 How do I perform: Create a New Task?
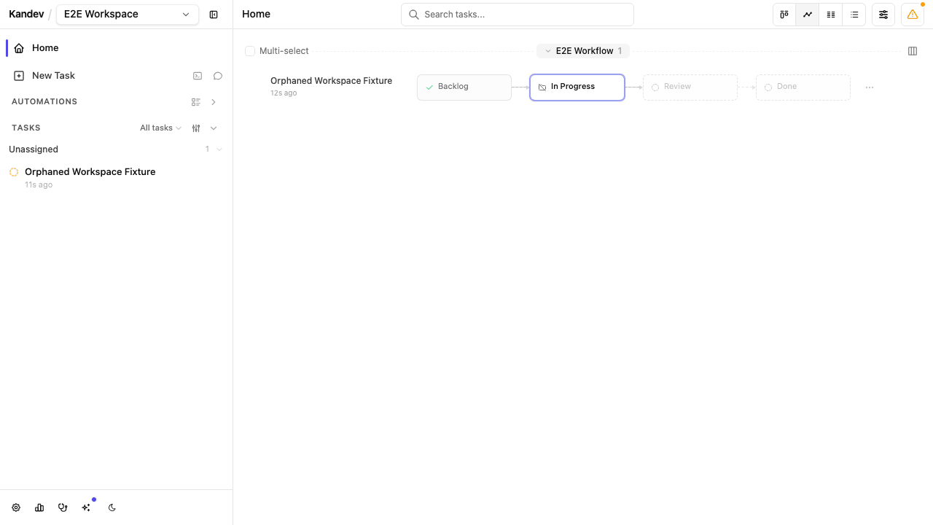(x=54, y=76)
